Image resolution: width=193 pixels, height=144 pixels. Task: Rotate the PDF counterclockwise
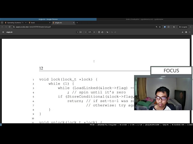(x=102, y=32)
